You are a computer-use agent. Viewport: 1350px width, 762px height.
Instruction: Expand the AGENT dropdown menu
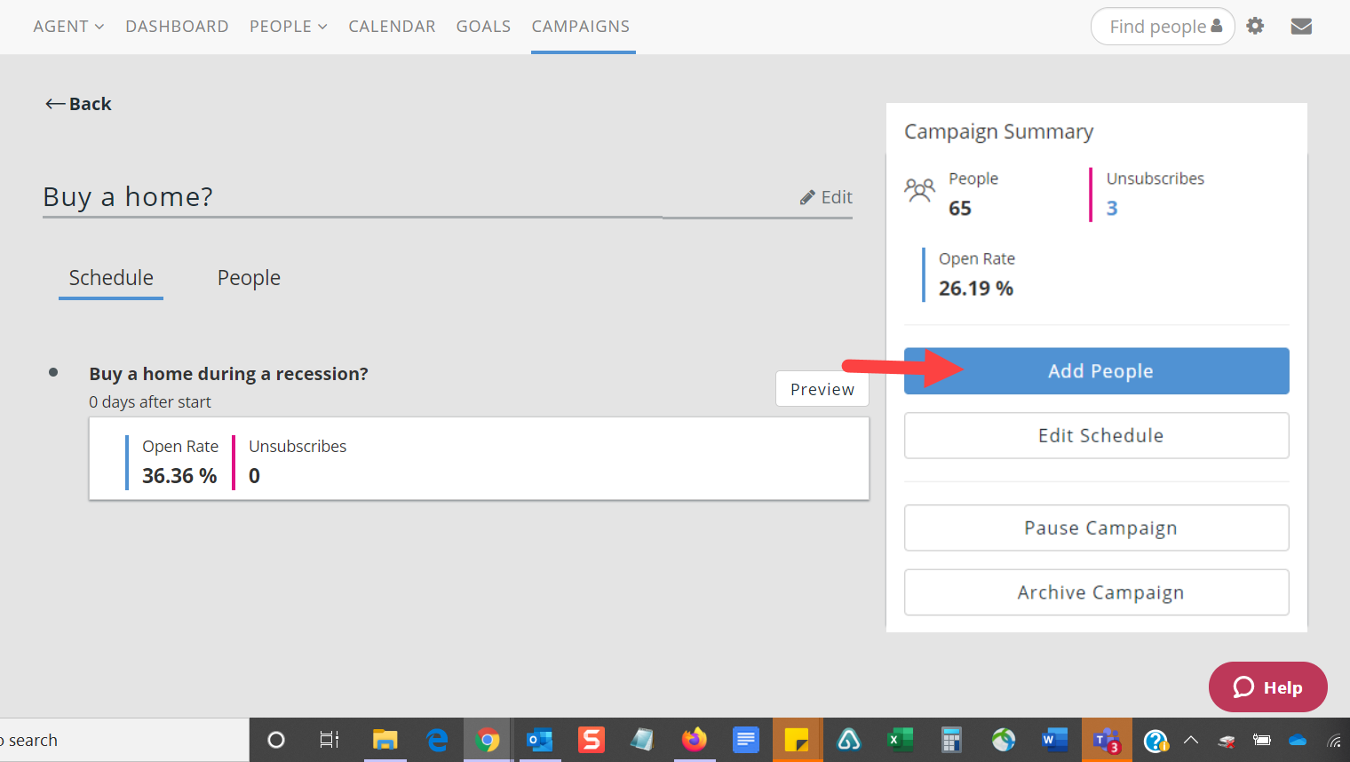[68, 27]
